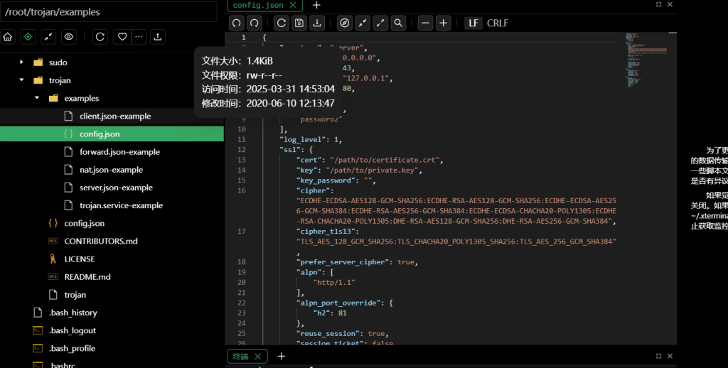Select LF line ending
This screenshot has width=728, height=368.
[473, 23]
